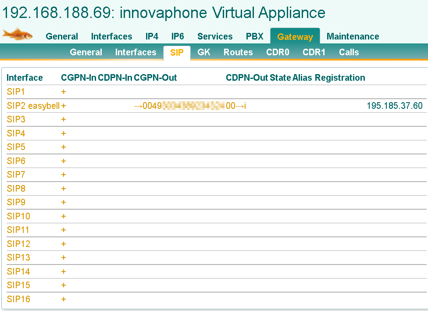Click the plus sign in SIP1 row
428x311 pixels.
click(64, 92)
